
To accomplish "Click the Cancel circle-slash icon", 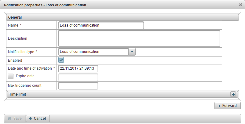I will pos(31,118).
